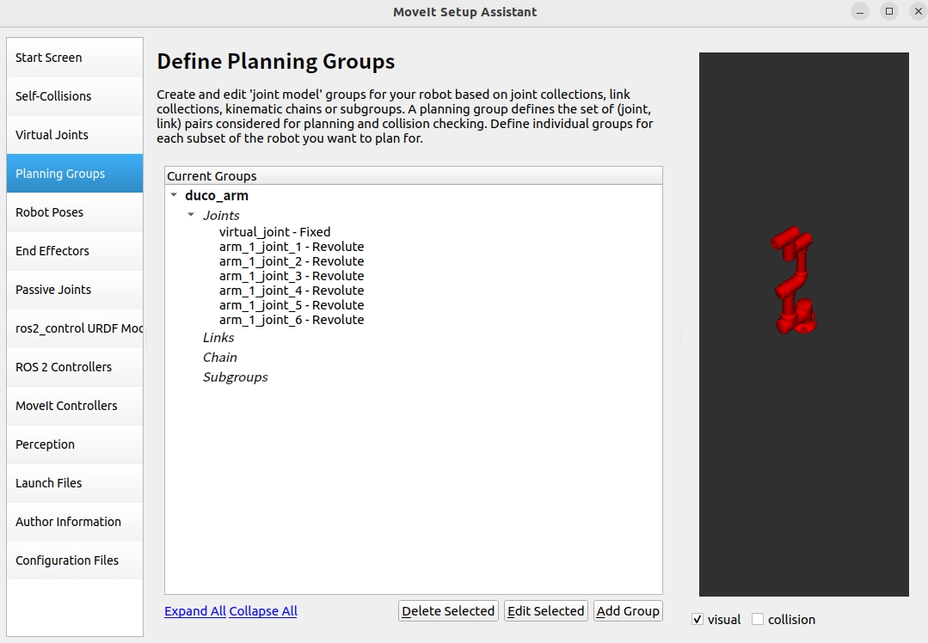This screenshot has width=928, height=643.
Task: Select arm_1_joint_5 - Revolute row
Action: pyautogui.click(x=292, y=305)
